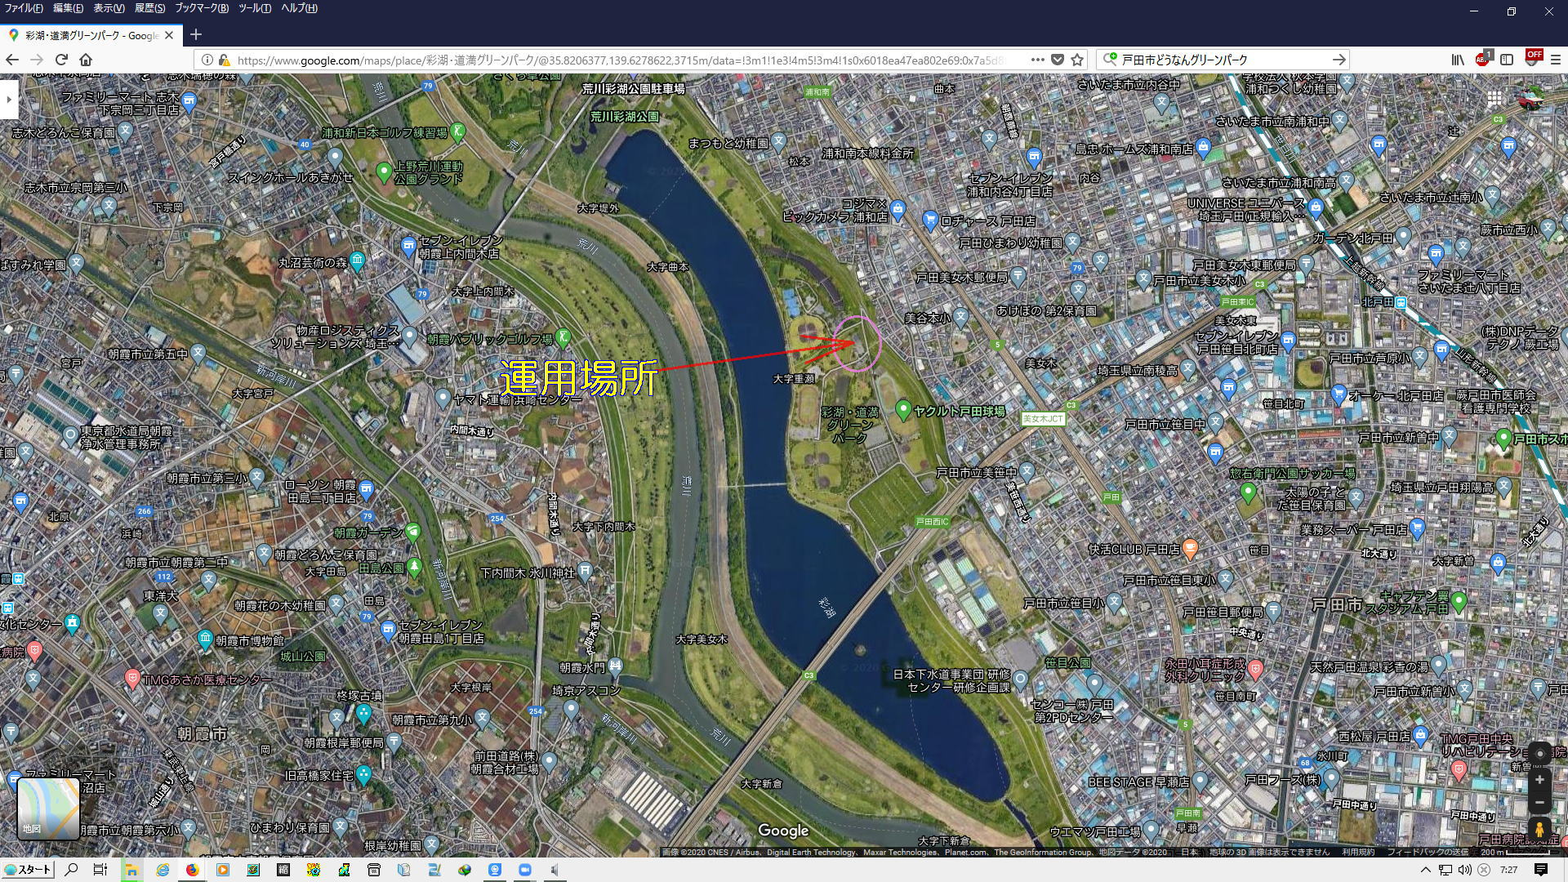The height and width of the screenshot is (882, 1568).
Task: Reload the current Google Maps page
Action: tap(61, 60)
